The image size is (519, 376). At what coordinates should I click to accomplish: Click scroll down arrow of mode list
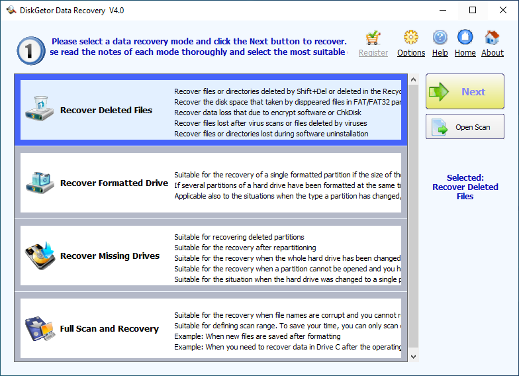413,356
